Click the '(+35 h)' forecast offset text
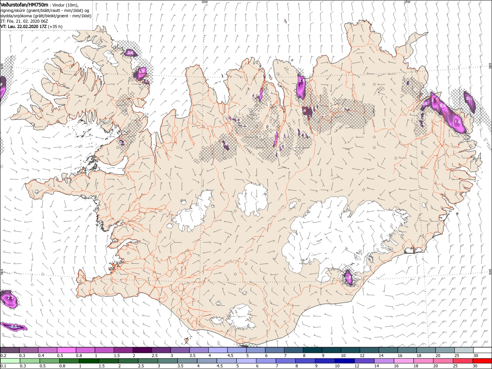This screenshot has height=369, width=492. click(x=55, y=27)
